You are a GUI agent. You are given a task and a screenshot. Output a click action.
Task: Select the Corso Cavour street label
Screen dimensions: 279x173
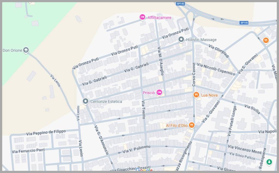click(194, 75)
